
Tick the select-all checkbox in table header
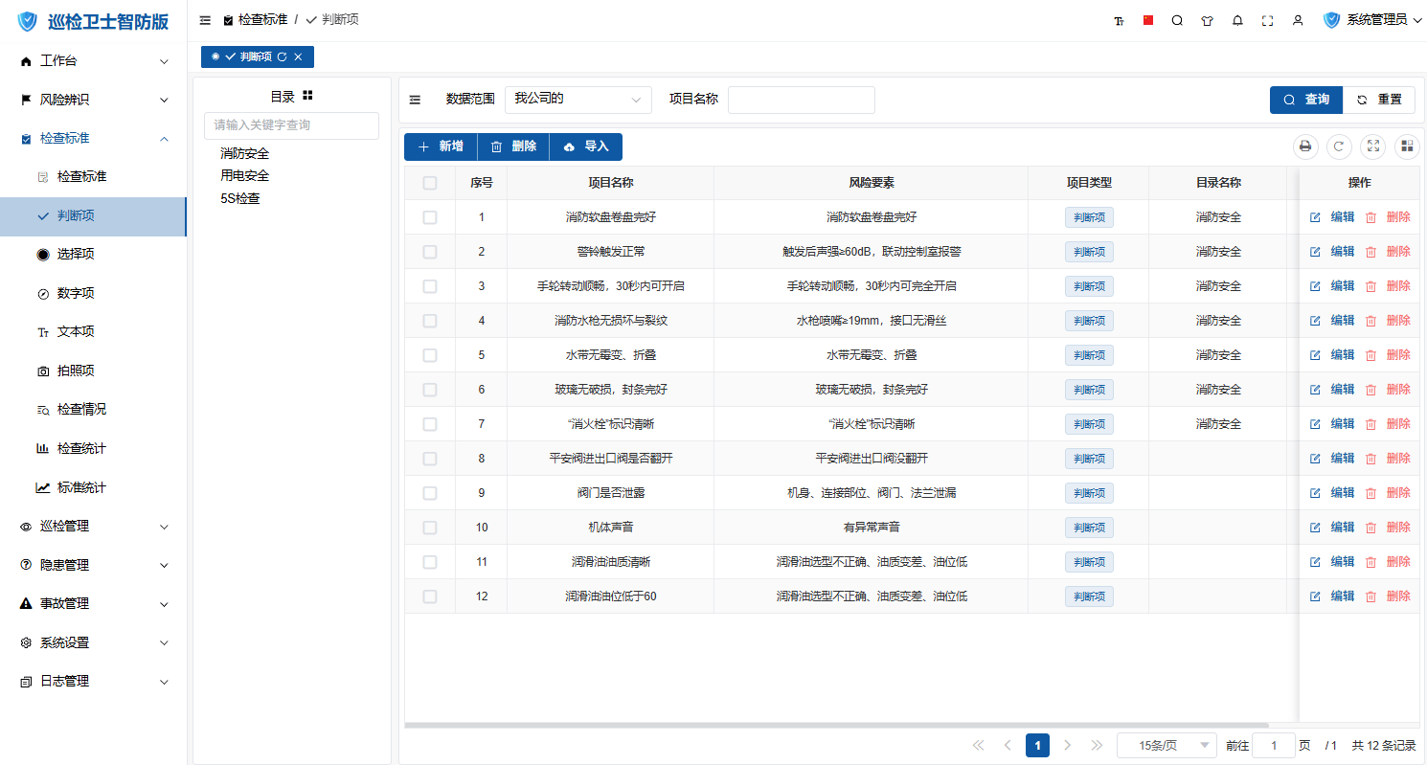click(430, 183)
